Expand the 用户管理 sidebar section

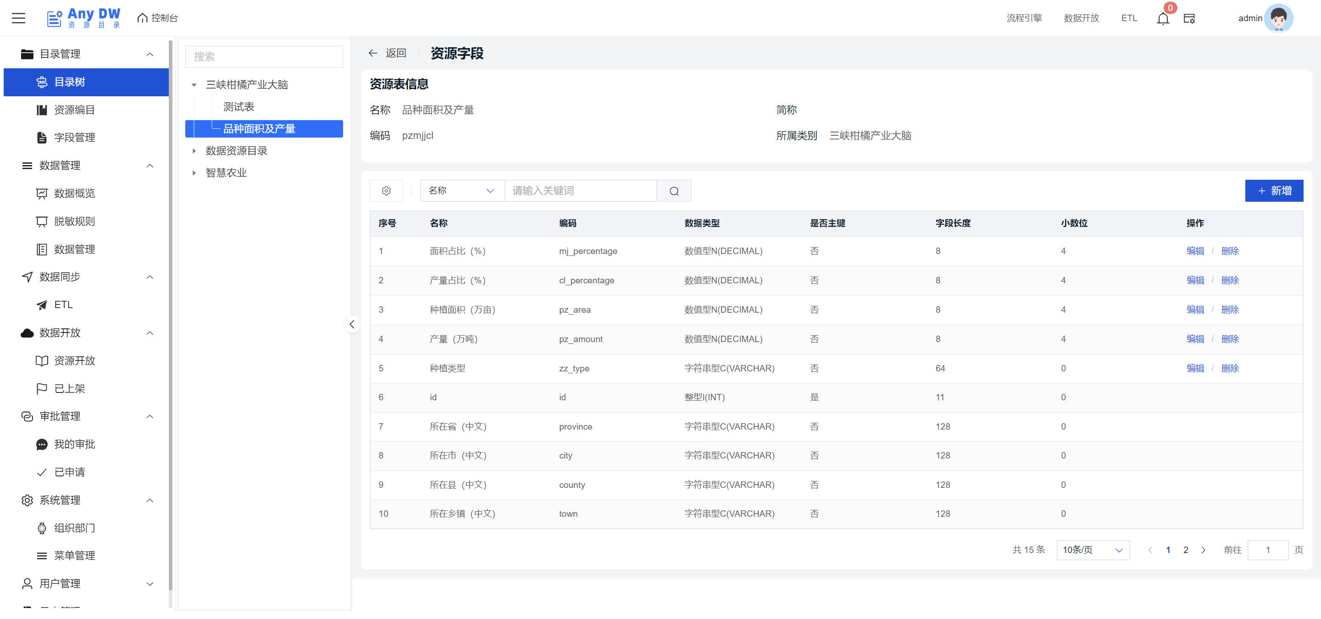(x=149, y=584)
